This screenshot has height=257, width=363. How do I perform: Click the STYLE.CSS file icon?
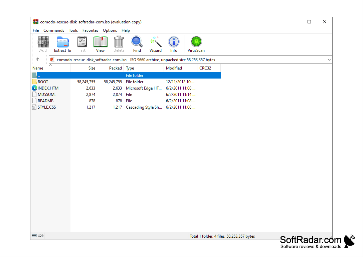pyautogui.click(x=34, y=107)
